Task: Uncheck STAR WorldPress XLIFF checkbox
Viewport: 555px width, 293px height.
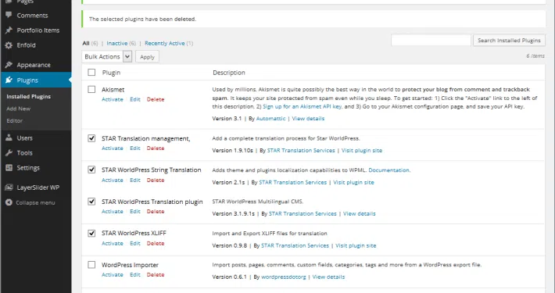Action: pos(91,233)
